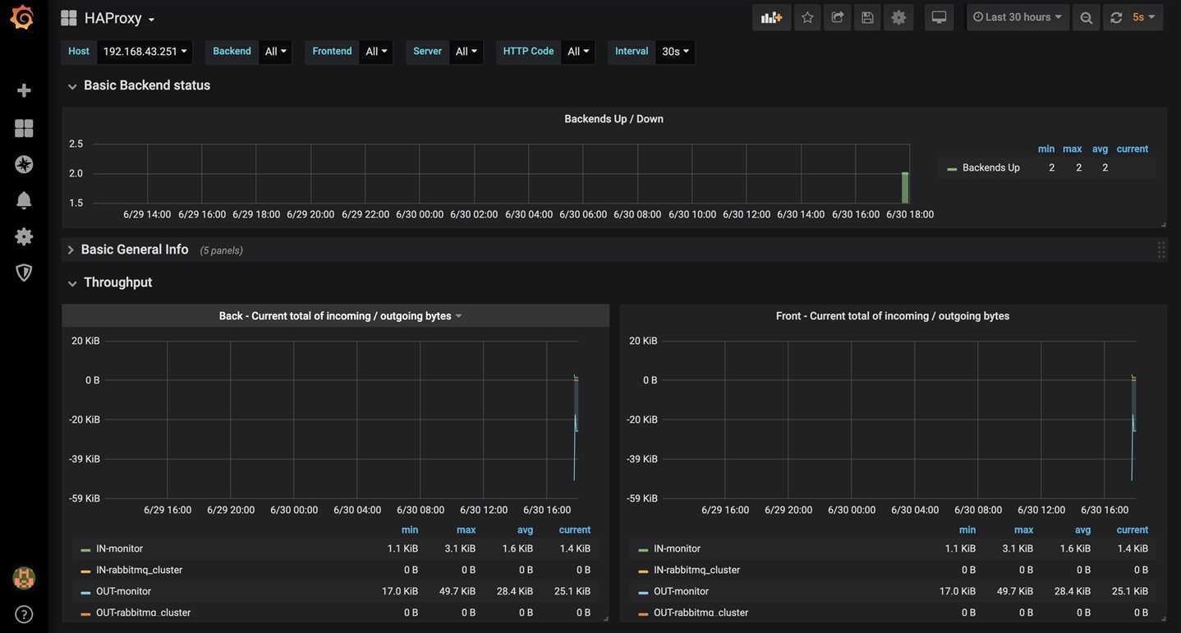Open the Dashboards sidebar icon
Viewport: 1181px width, 633px height.
click(x=24, y=128)
